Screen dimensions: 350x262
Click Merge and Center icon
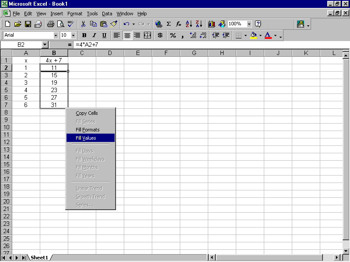pos(147,35)
